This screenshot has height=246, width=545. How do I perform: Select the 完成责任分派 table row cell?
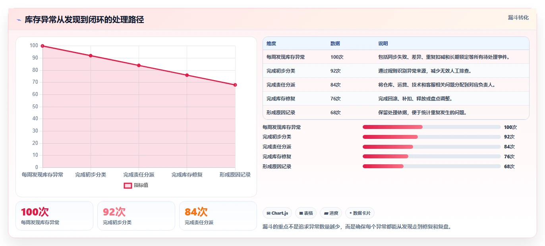[295, 85]
